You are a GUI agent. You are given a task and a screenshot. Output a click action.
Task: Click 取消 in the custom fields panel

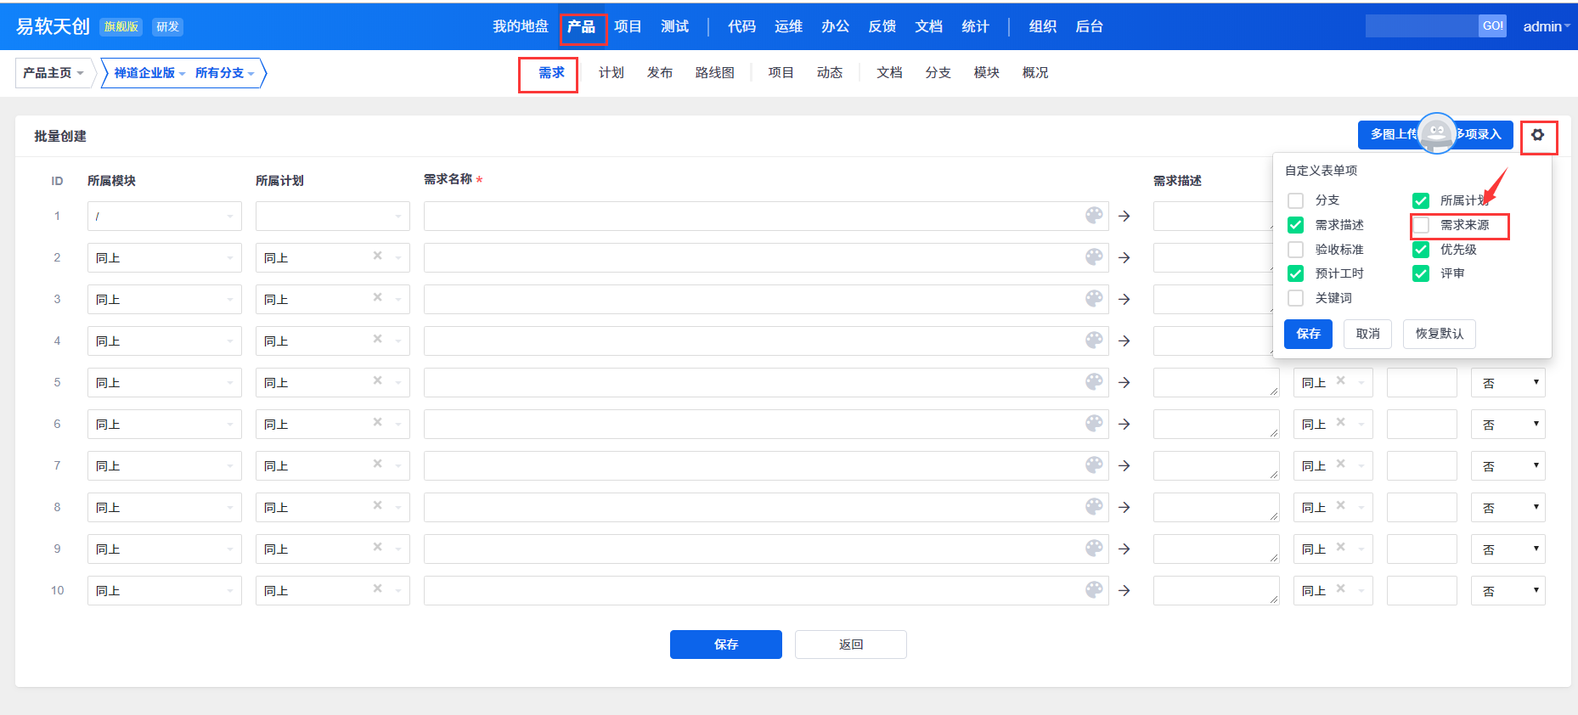point(1367,334)
